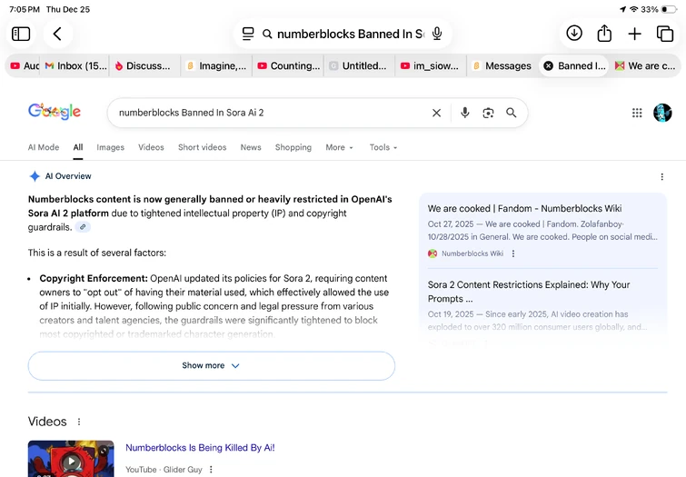Open Safari downloads list

574,34
